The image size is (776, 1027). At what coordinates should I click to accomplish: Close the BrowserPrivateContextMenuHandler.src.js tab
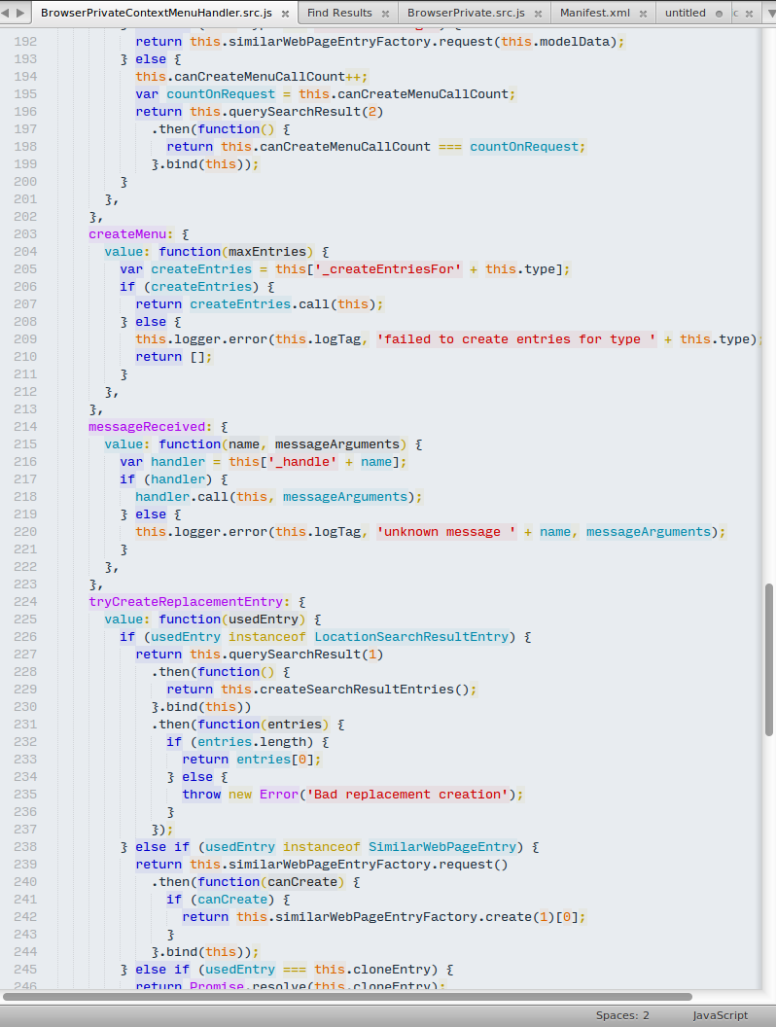283,14
